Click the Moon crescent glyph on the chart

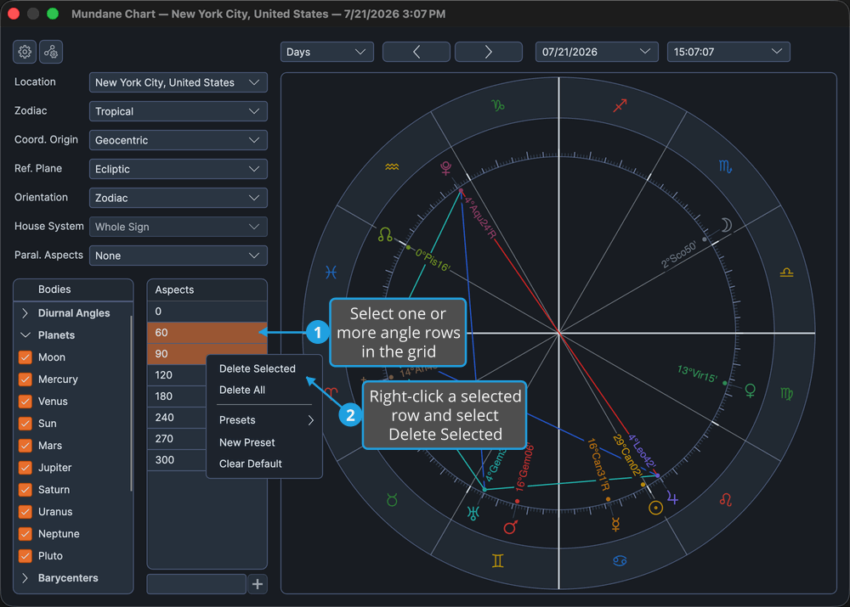click(x=727, y=225)
